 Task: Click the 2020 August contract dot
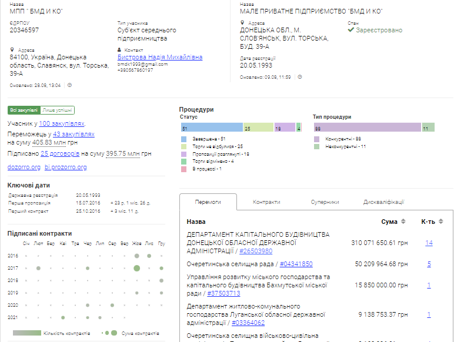pos(112,305)
